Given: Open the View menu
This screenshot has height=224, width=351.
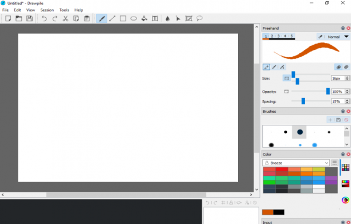Looking at the screenshot, I should [x=30, y=10].
